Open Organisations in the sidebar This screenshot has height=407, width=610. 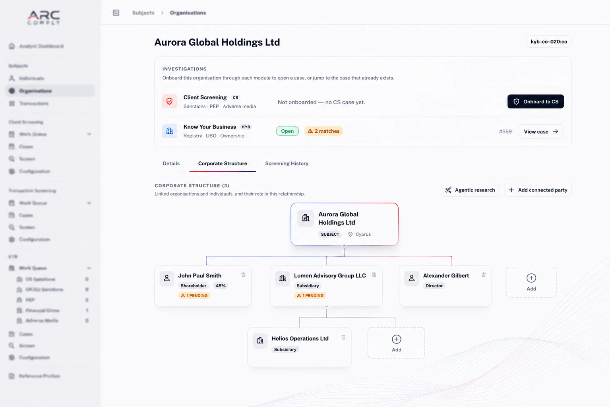(x=50, y=91)
